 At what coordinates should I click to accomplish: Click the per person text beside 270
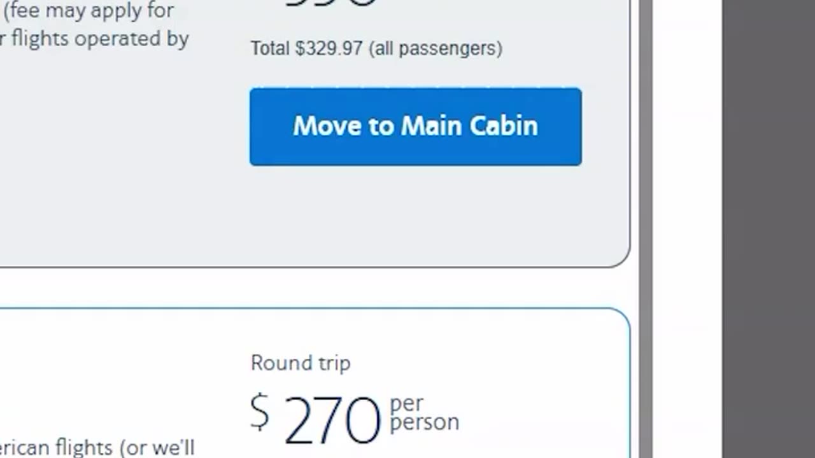[x=423, y=413]
